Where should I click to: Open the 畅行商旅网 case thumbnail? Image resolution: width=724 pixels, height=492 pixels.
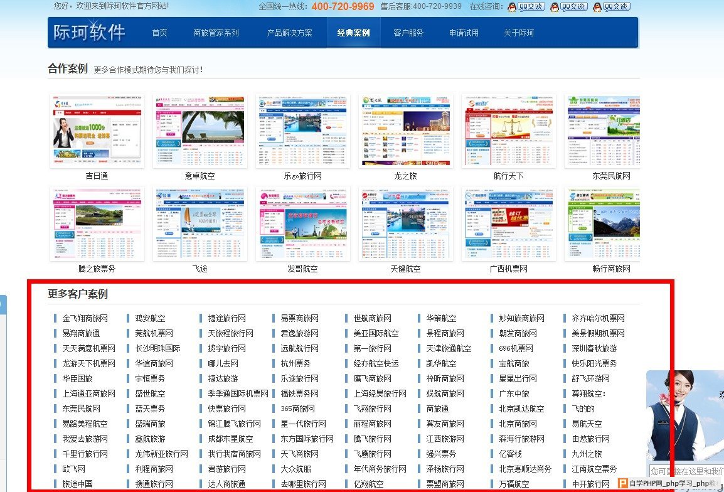click(x=602, y=224)
